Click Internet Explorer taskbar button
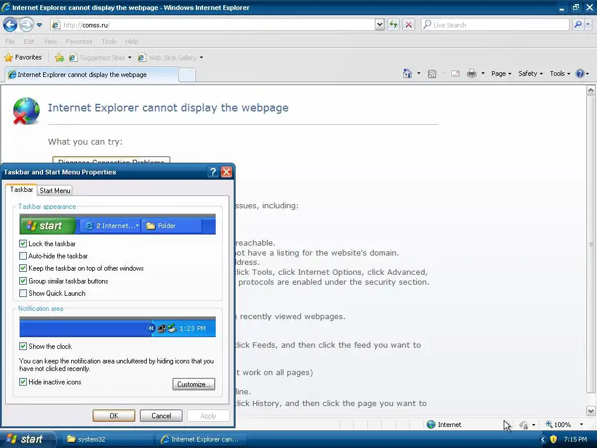Image resolution: width=597 pixels, height=448 pixels. [x=201, y=439]
